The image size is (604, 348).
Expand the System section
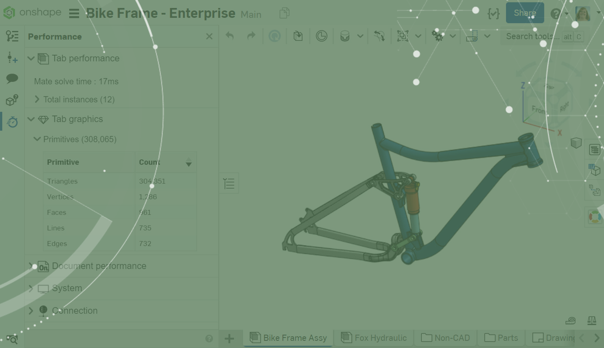pyautogui.click(x=31, y=288)
